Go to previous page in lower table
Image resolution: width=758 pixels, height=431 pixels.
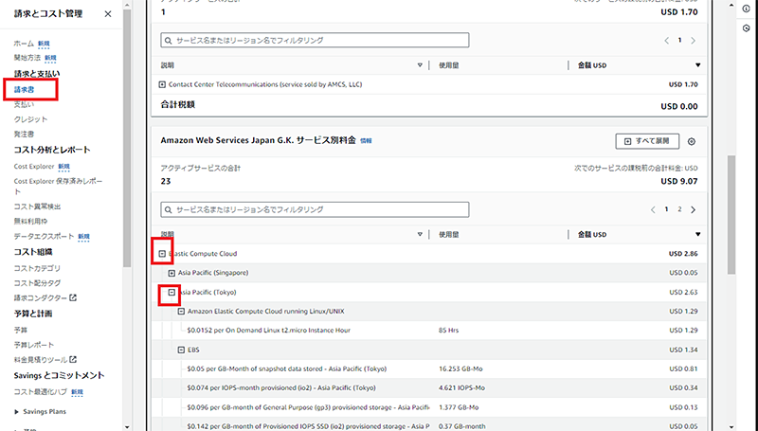click(653, 209)
